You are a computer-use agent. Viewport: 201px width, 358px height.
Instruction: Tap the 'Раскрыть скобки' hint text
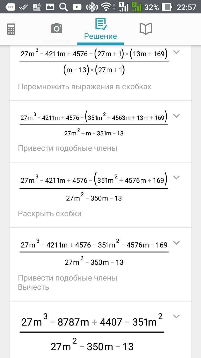[x=50, y=214]
